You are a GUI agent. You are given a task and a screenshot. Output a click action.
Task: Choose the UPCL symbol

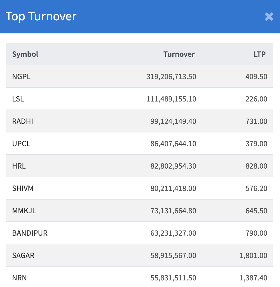21,144
